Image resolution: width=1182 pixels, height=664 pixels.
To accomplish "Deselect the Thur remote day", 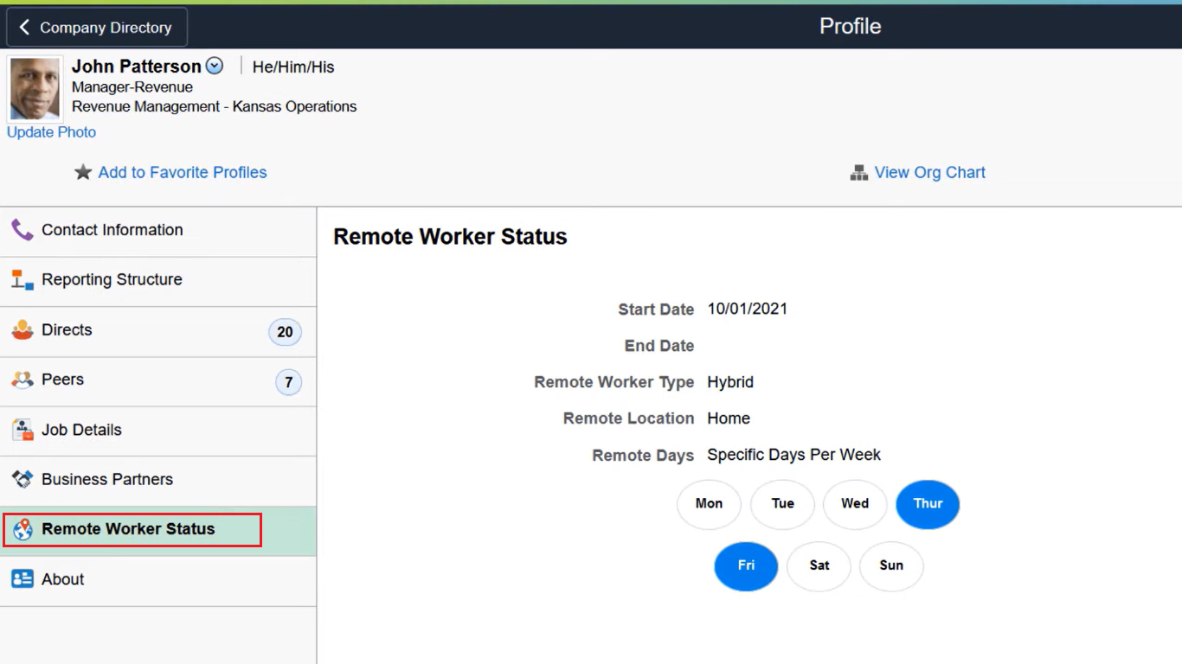I will pyautogui.click(x=928, y=504).
